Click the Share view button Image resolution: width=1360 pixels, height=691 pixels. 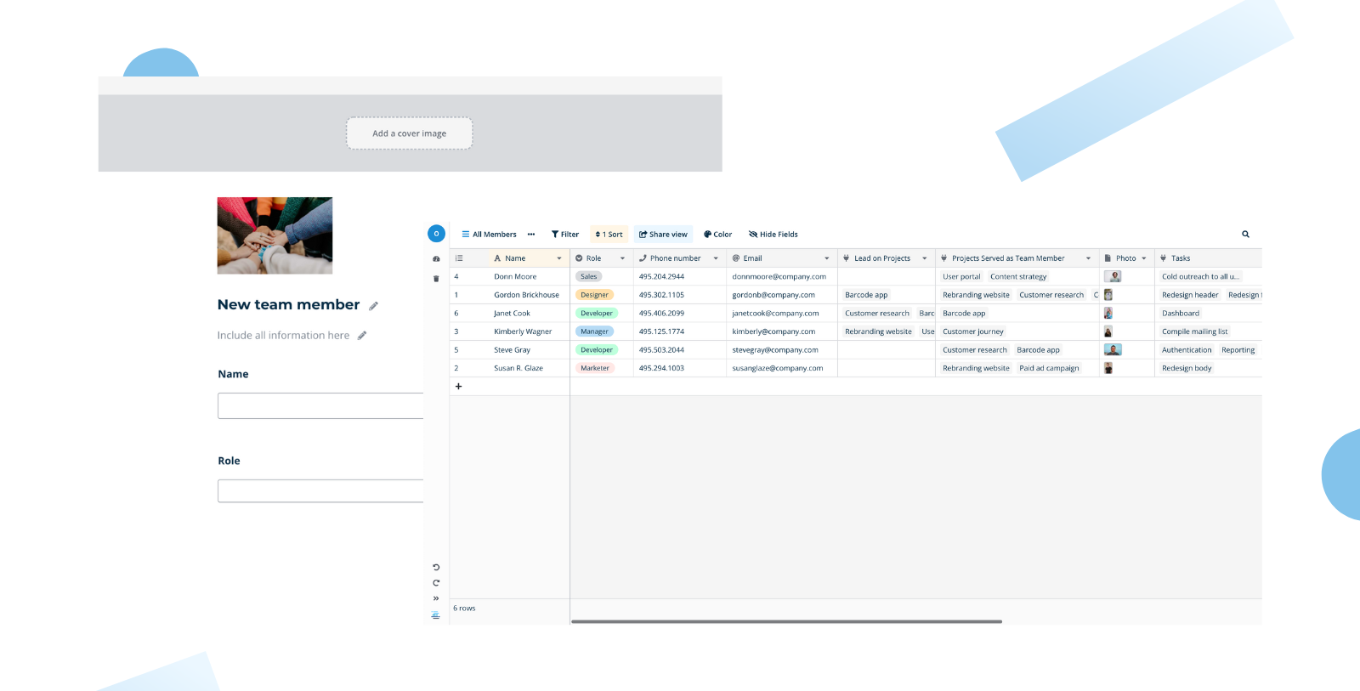[663, 235]
